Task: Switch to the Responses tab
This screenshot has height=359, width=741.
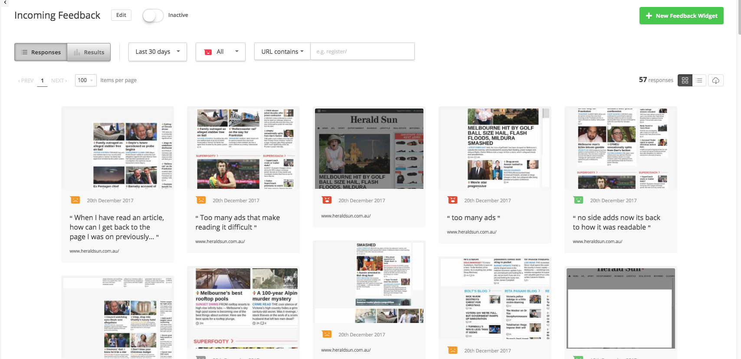Action: [41, 52]
